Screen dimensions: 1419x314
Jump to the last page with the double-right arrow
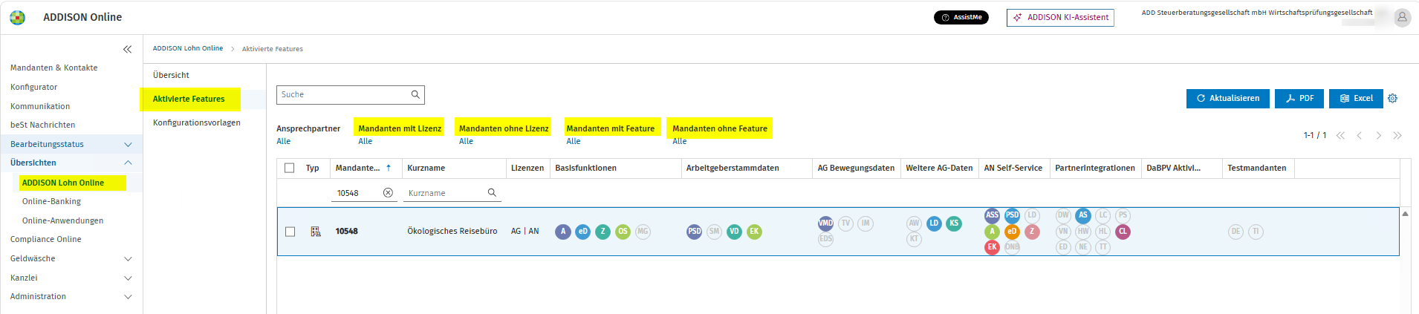(x=1397, y=135)
